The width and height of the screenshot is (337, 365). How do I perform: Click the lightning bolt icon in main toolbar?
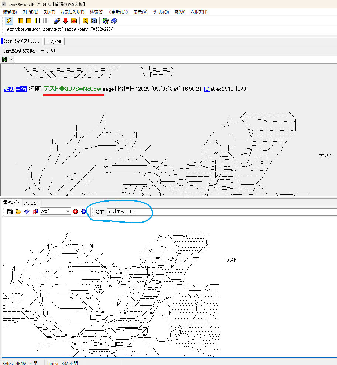(x=9, y=21)
